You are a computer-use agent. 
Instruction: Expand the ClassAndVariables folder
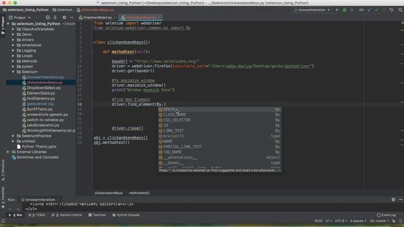coord(13,29)
